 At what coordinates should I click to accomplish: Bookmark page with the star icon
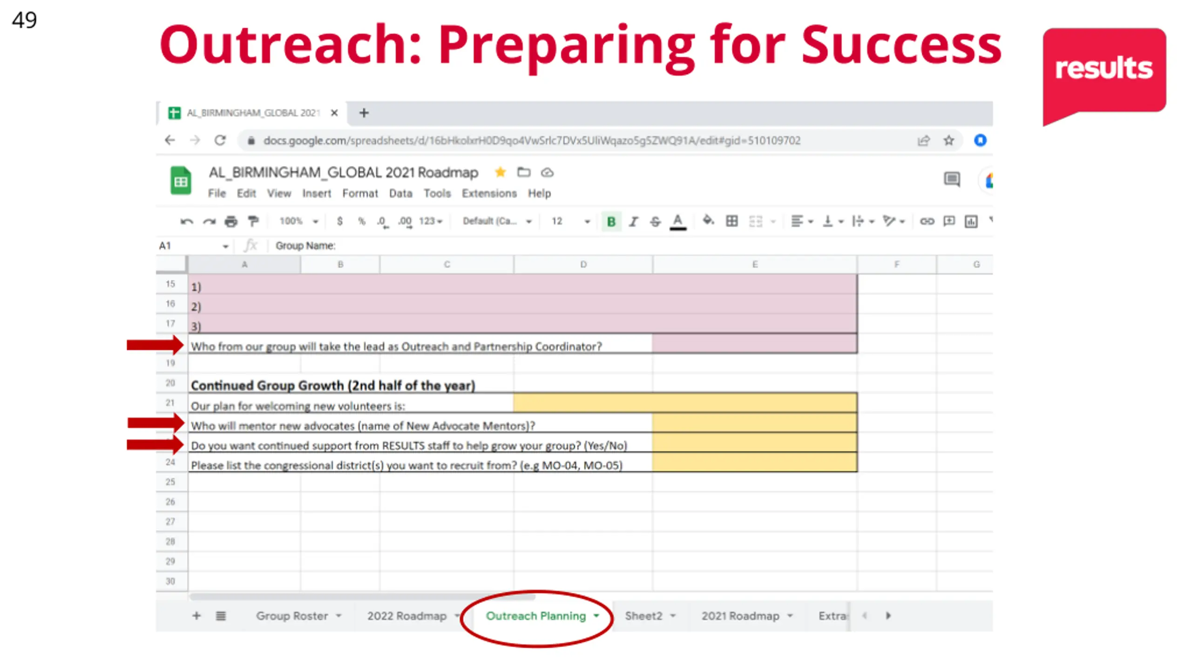[x=949, y=141]
